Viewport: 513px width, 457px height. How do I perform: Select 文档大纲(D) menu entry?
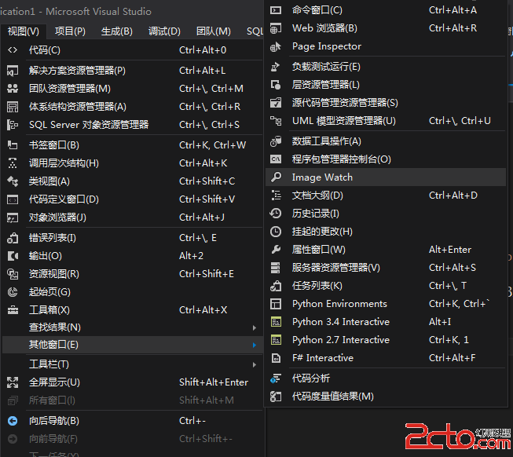[386, 196]
